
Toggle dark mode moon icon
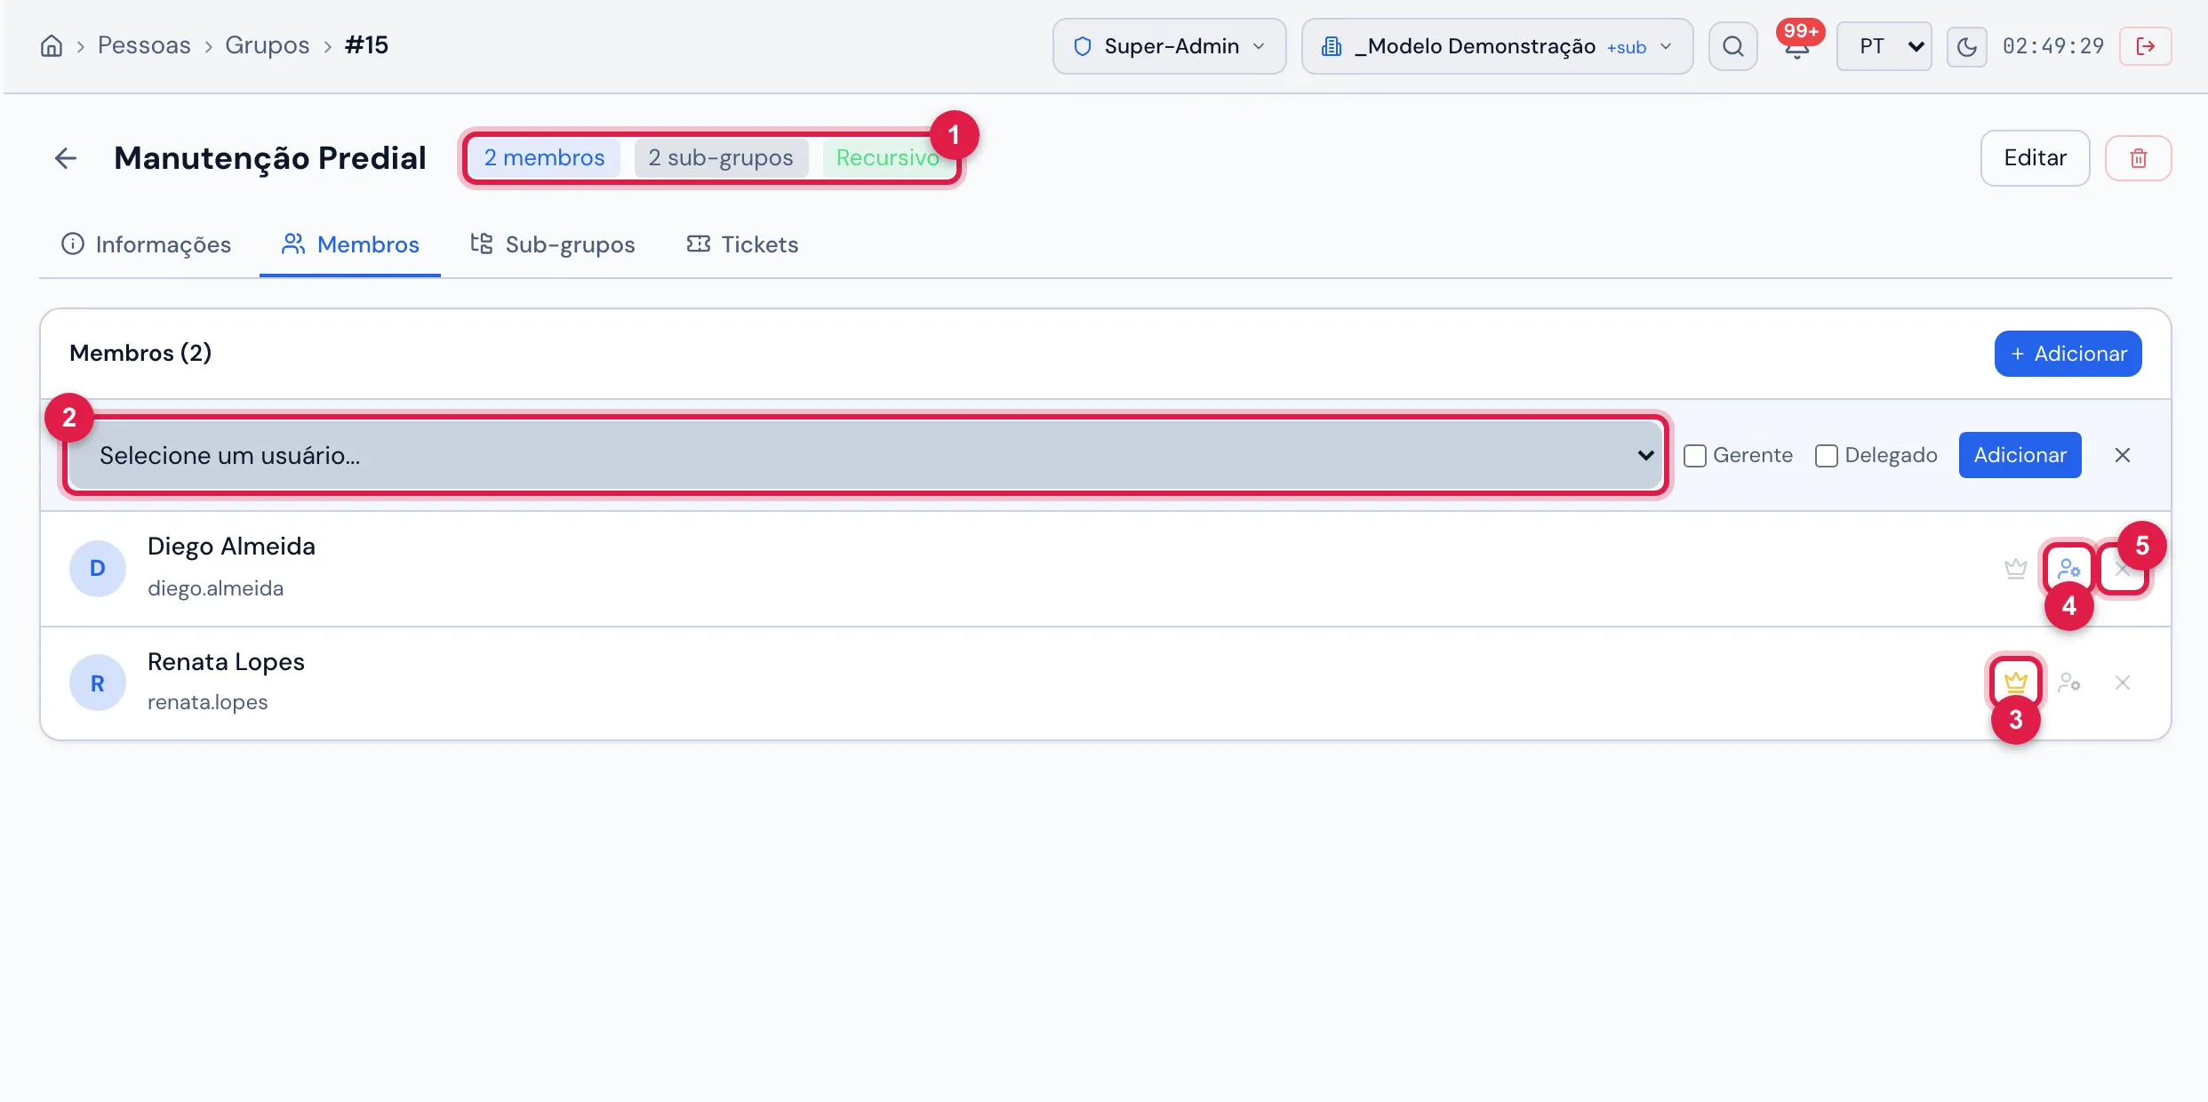1966,46
